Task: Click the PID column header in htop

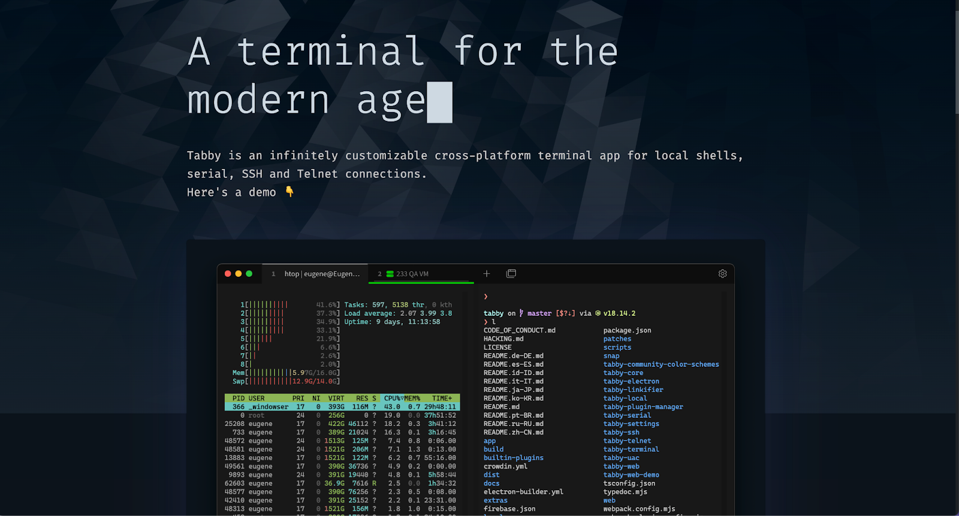Action: point(239,398)
